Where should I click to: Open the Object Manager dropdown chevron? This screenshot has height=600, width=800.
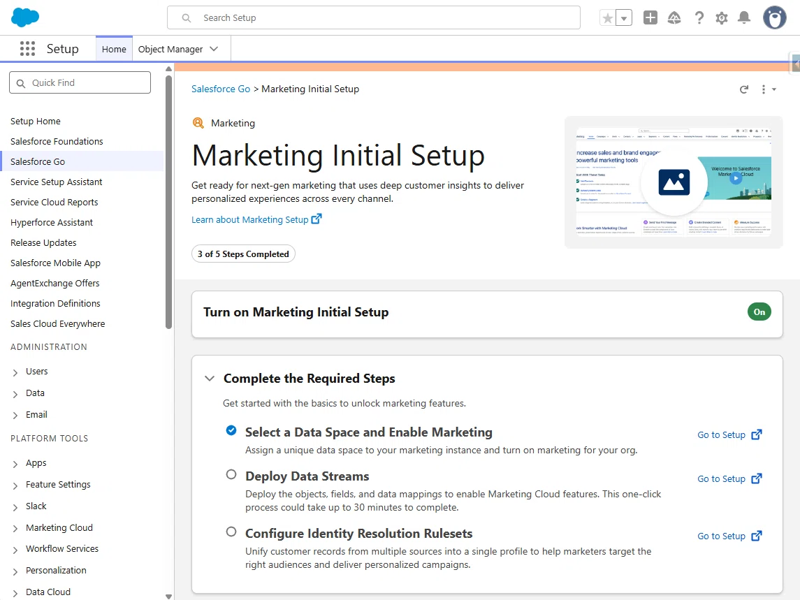(214, 49)
